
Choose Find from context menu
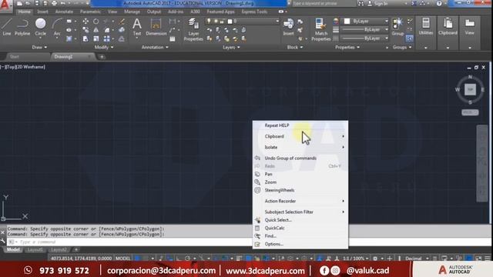pyautogui.click(x=300, y=236)
